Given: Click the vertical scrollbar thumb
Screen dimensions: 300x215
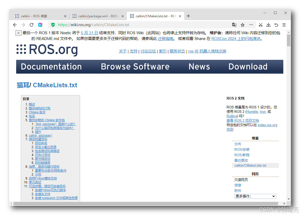Looking at the screenshot, I should pyautogui.click(x=289, y=40).
